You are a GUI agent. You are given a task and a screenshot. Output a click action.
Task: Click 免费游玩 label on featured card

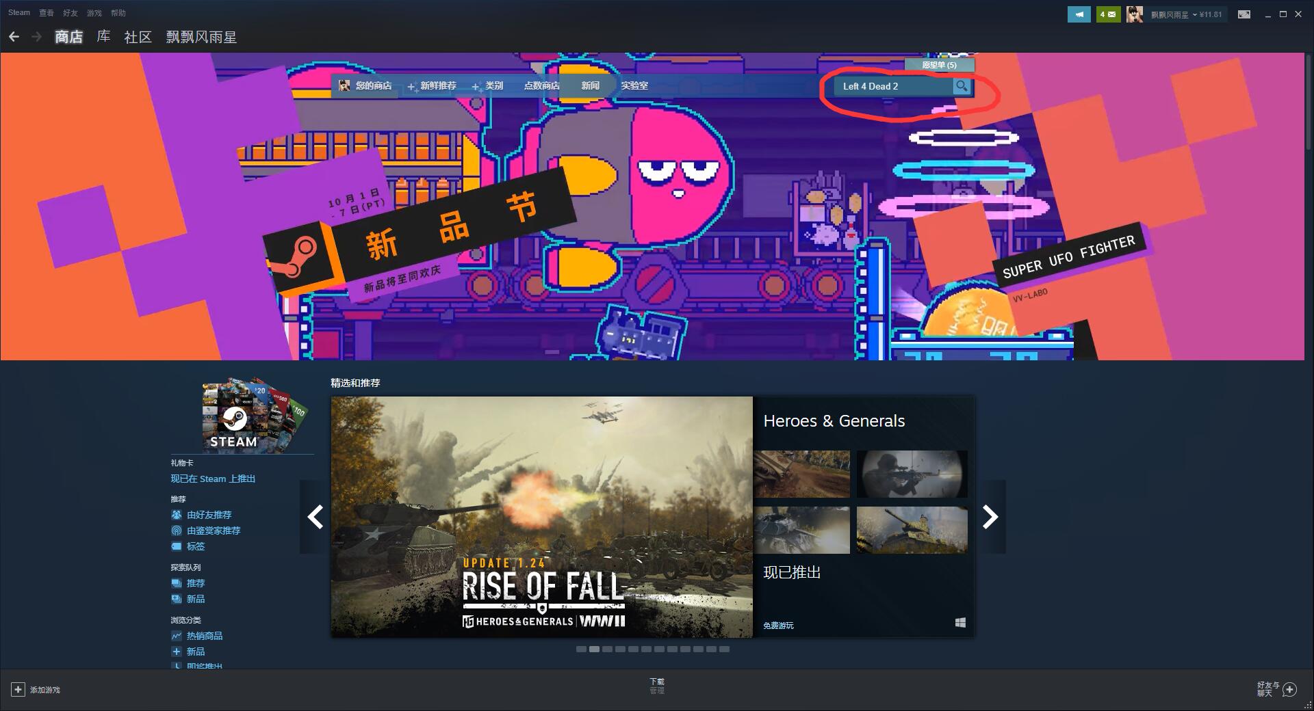(778, 626)
